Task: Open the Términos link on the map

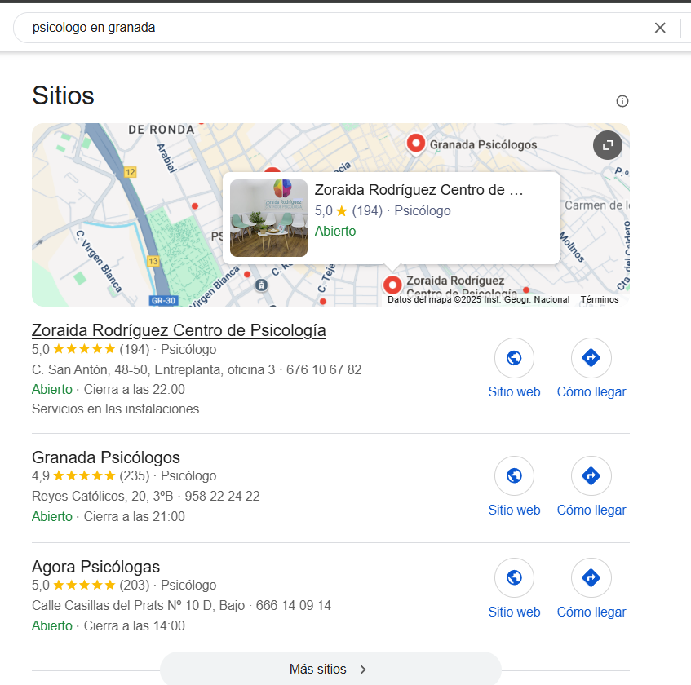Action: (x=600, y=299)
